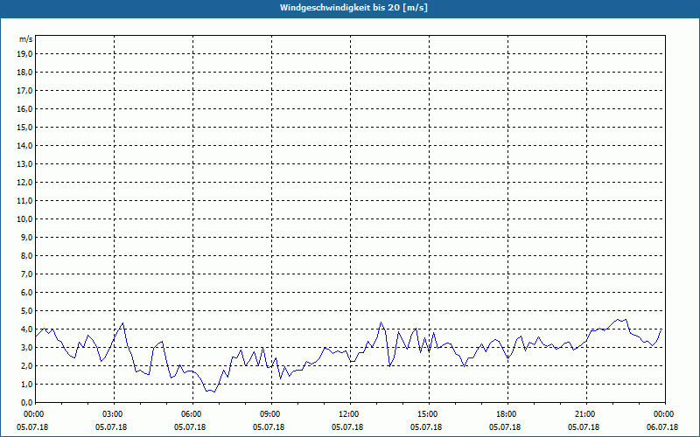Click the '09:00' time axis label
The image size is (700, 437).
(x=271, y=413)
